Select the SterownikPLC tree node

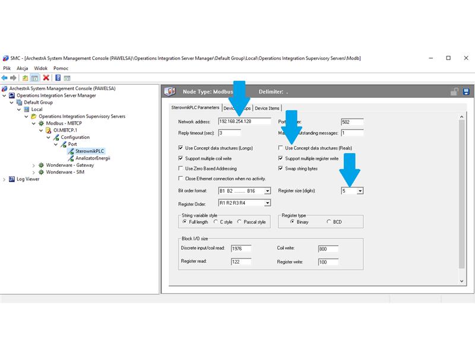[x=90, y=151]
